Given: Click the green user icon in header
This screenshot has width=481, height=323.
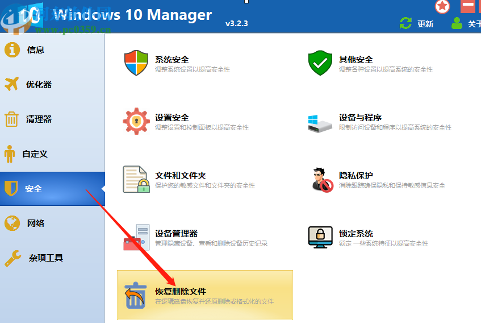Looking at the screenshot, I should (457, 23).
